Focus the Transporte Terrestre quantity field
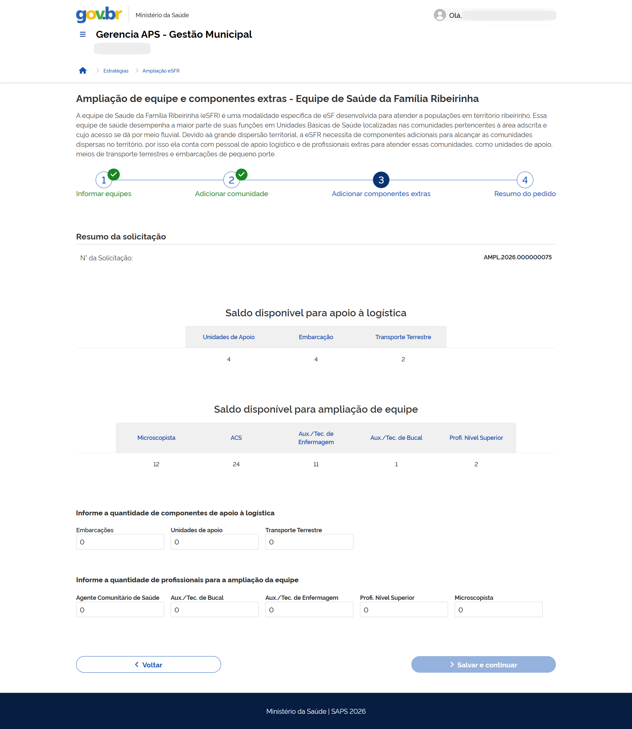Image resolution: width=632 pixels, height=729 pixels. click(309, 542)
